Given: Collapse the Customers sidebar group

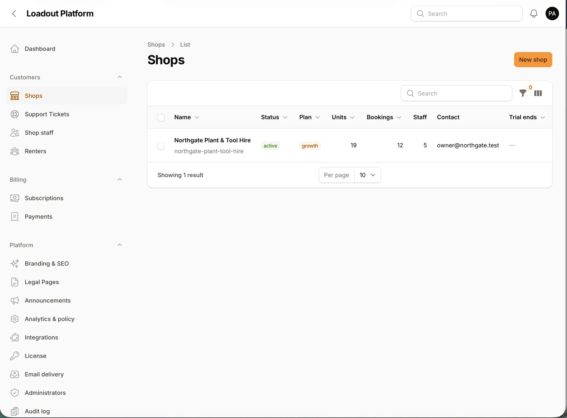Looking at the screenshot, I should [x=120, y=77].
